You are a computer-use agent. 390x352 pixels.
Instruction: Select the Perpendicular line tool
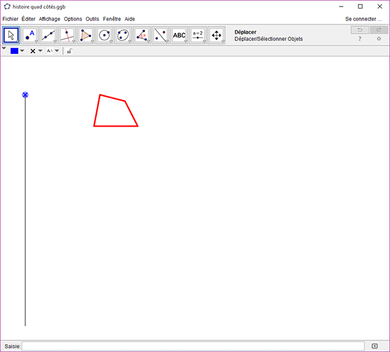(67, 35)
